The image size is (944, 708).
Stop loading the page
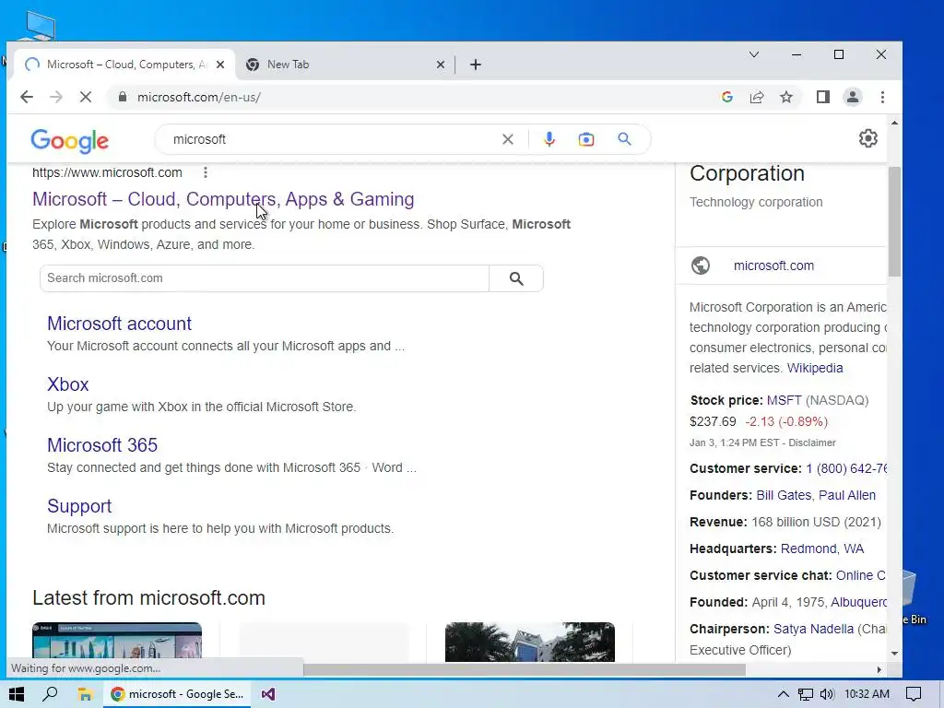[x=86, y=97]
